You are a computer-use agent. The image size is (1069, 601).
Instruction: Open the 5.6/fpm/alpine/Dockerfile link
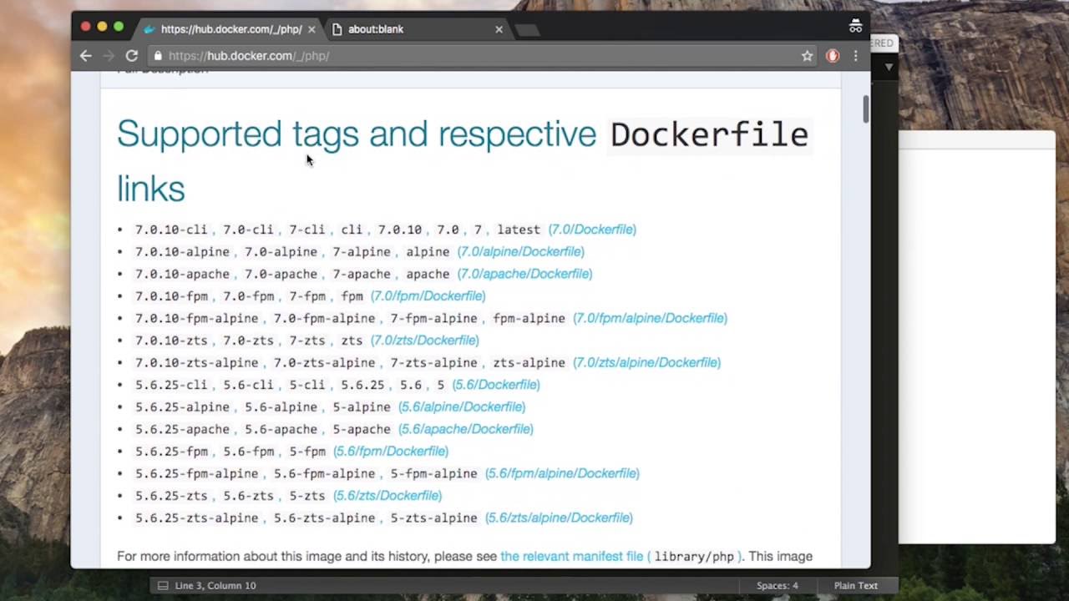562,473
